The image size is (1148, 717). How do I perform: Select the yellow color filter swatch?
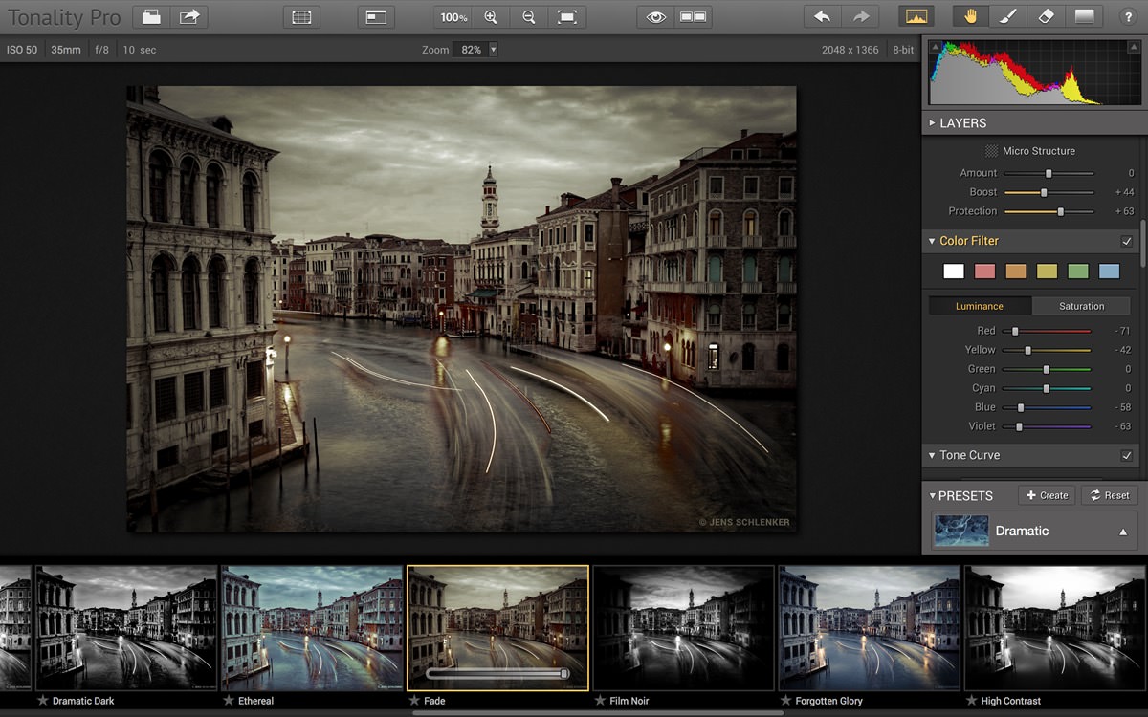1047,272
